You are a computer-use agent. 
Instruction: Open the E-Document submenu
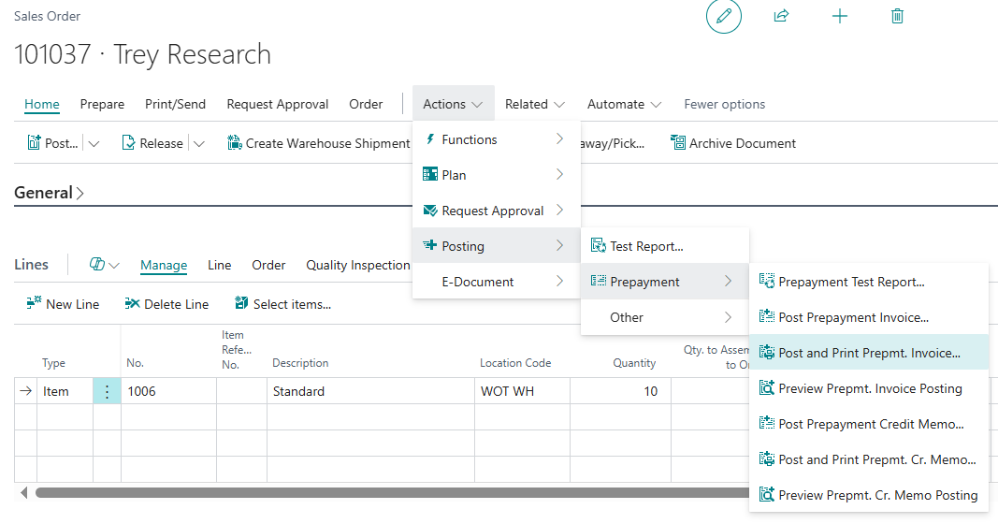pyautogui.click(x=497, y=282)
